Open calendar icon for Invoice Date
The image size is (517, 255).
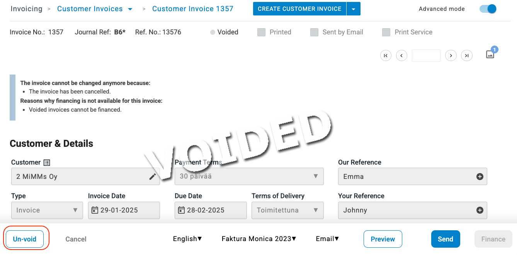[x=95, y=210]
